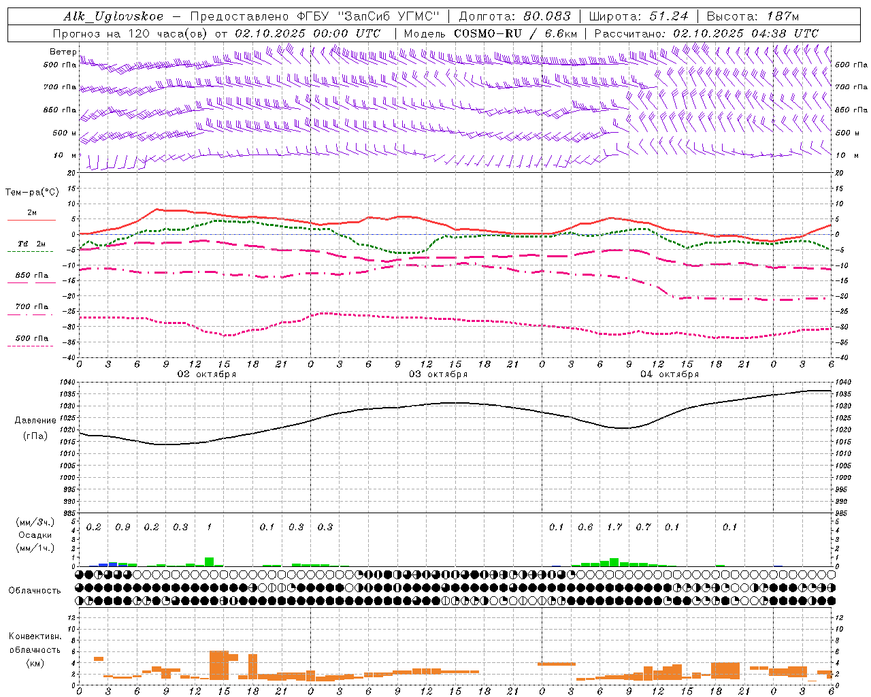
Task: Click the Широта: 51.24 latitude value
Action: pyautogui.click(x=638, y=16)
